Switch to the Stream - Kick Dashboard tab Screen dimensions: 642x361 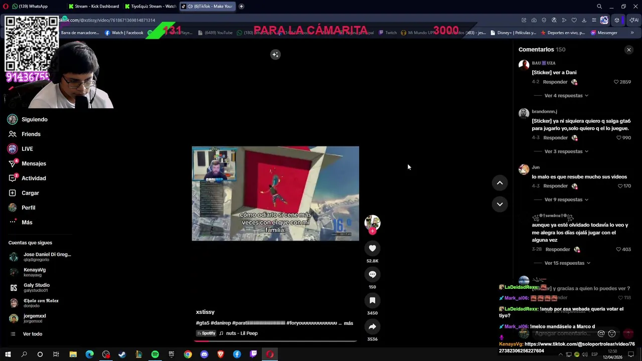pyautogui.click(x=94, y=6)
